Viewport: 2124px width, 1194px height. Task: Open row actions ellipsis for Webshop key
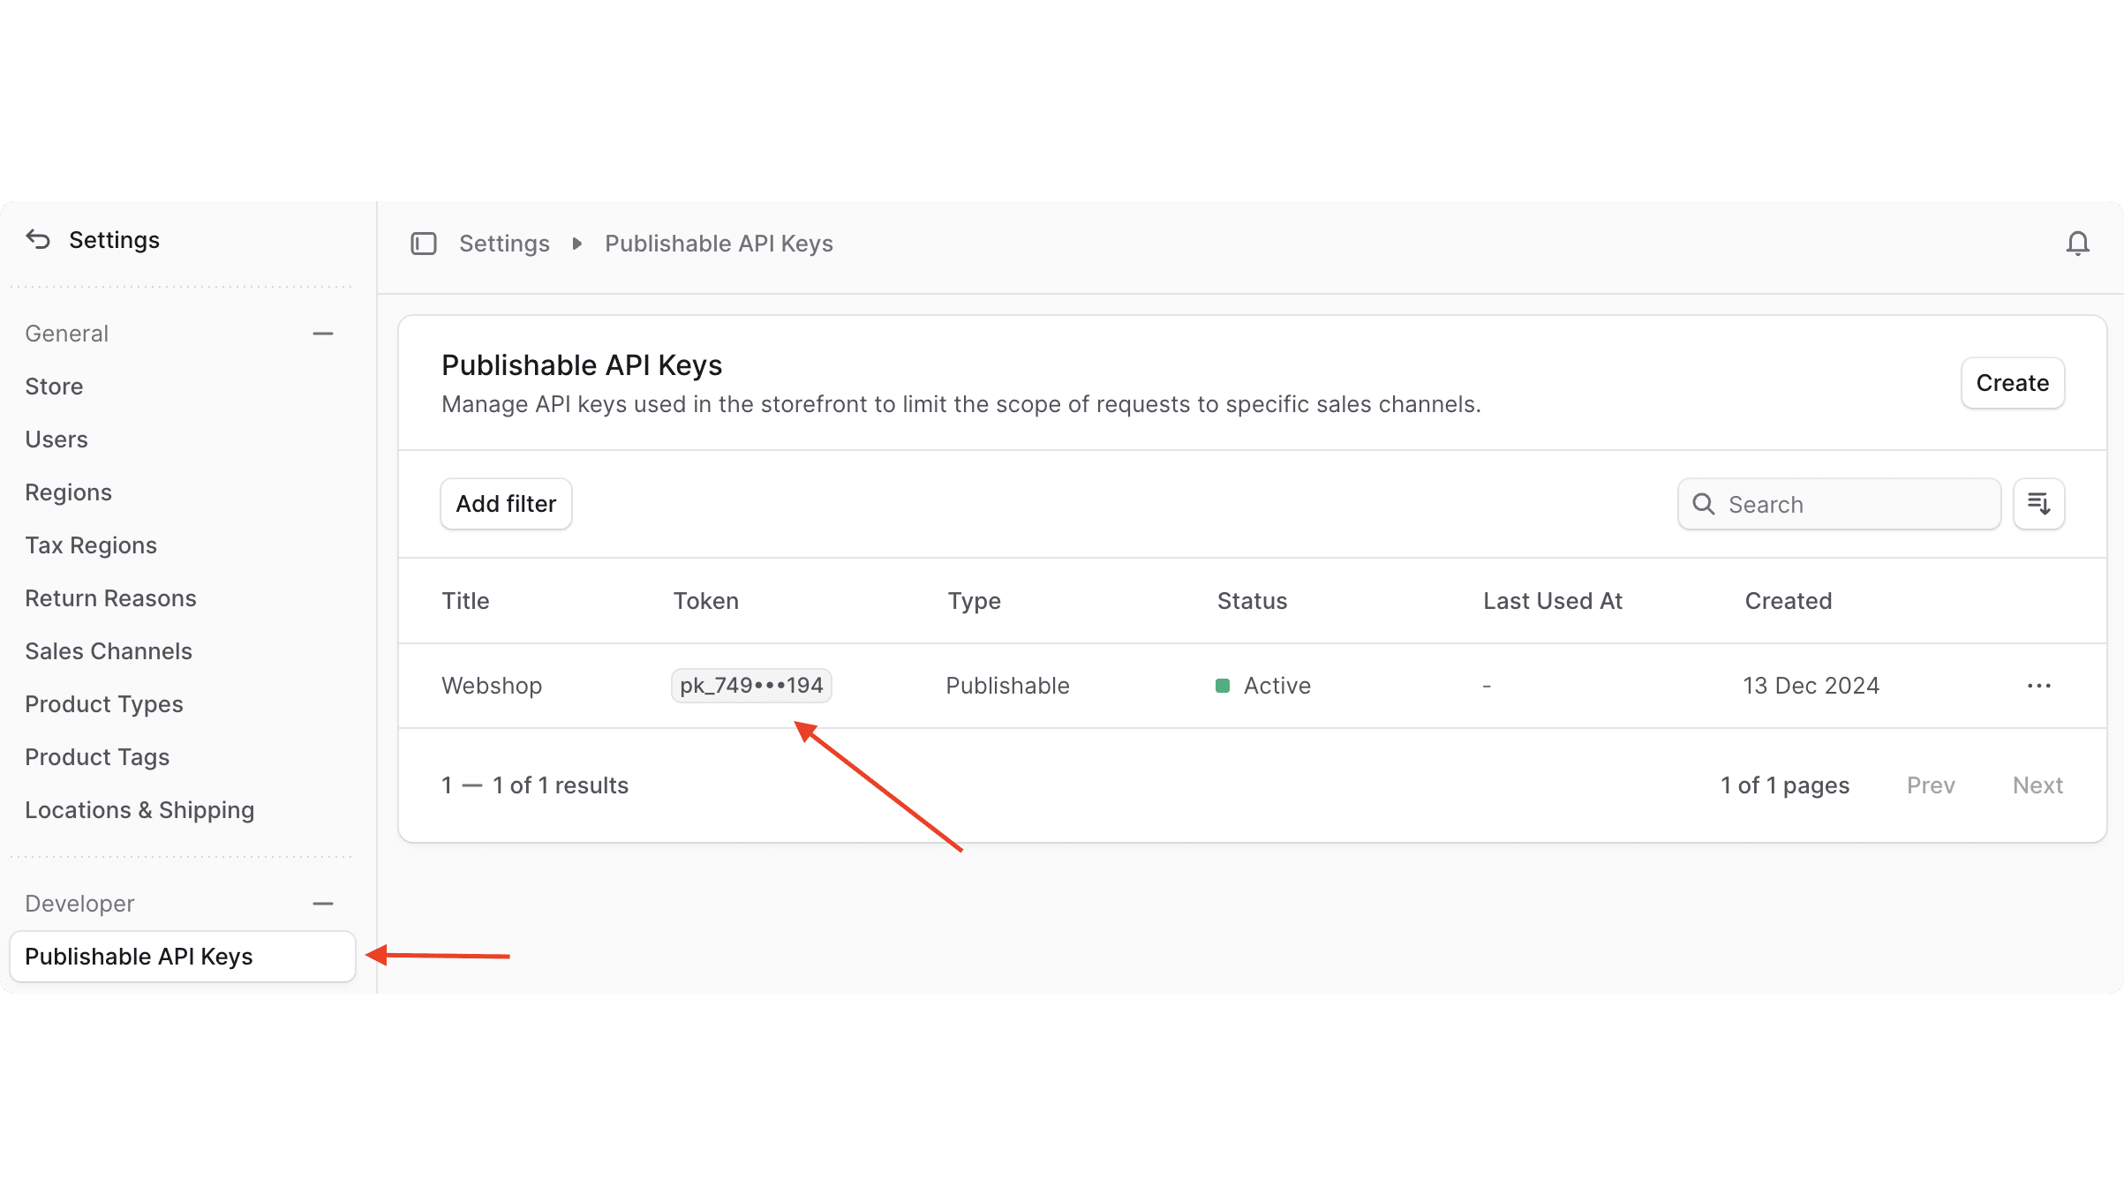point(2039,686)
